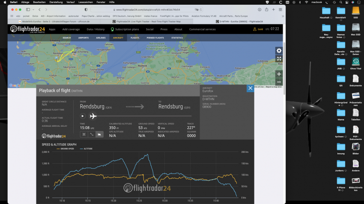Play the flight playback
This screenshot has height=204, width=364.
coord(82,116)
